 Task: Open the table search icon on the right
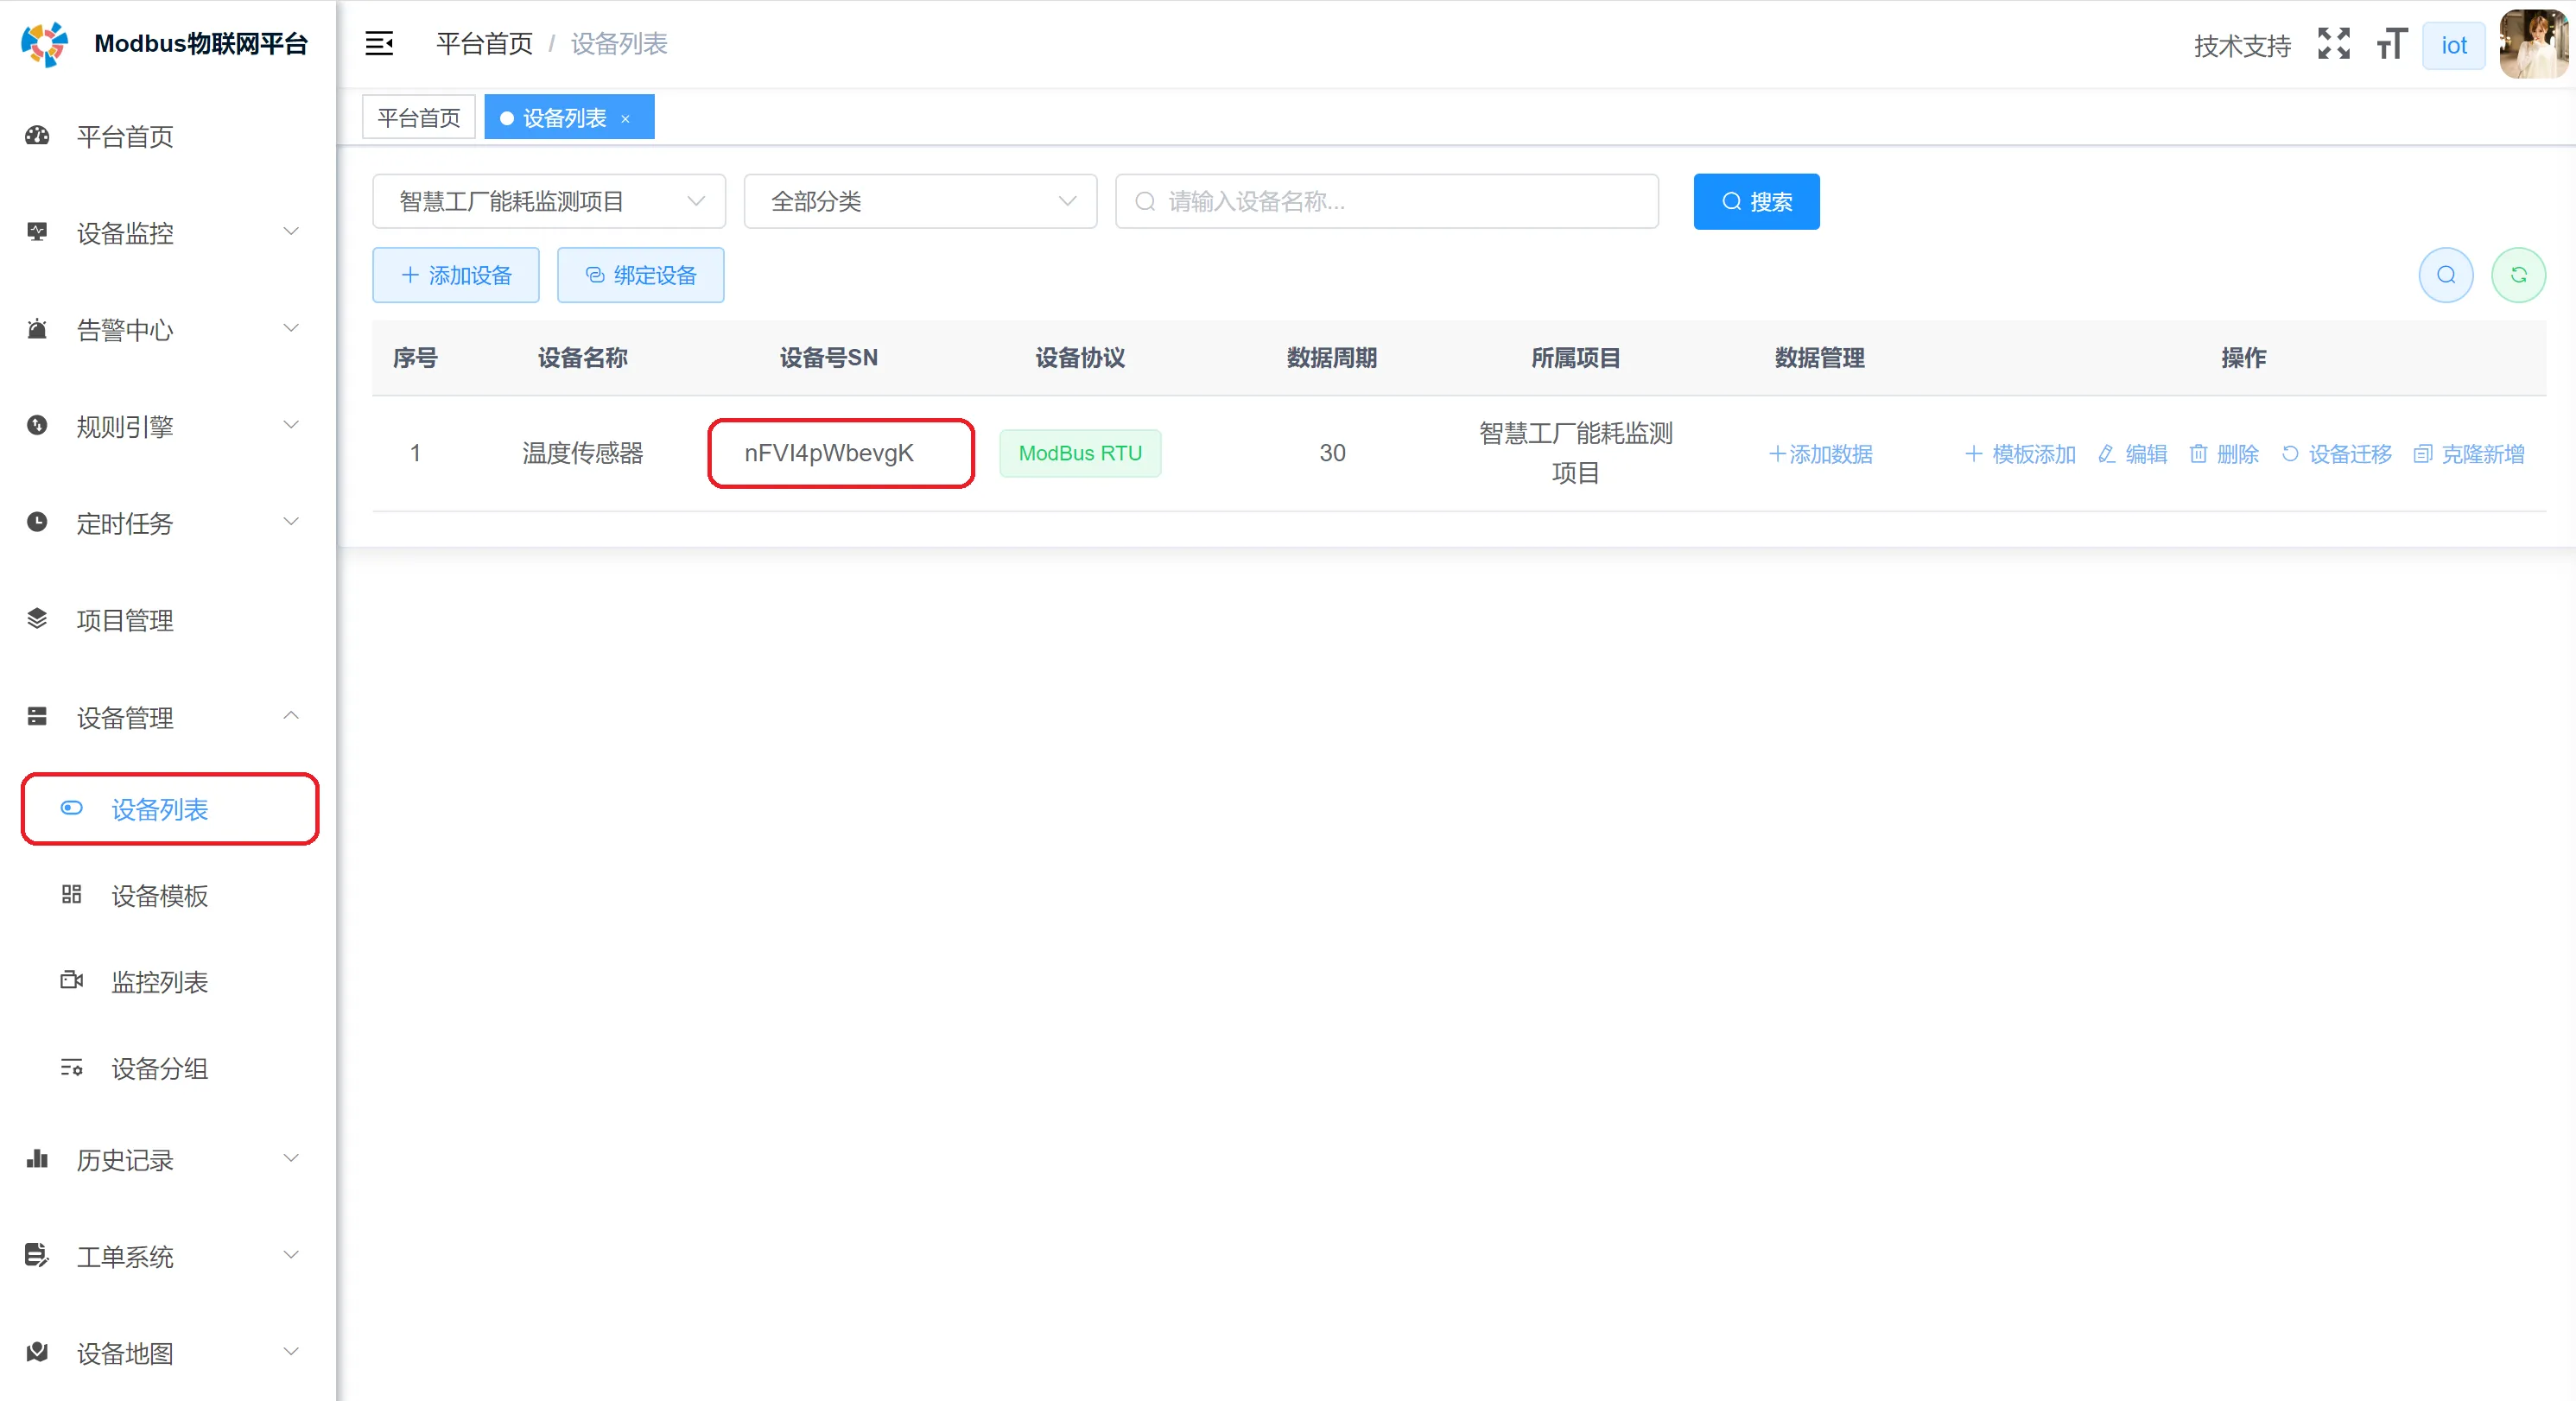(2445, 275)
